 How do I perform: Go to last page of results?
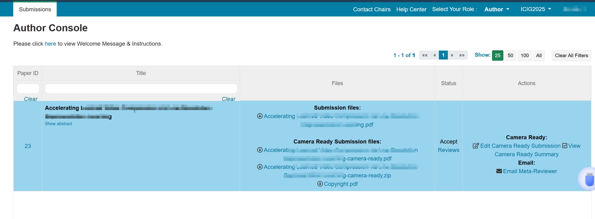(x=462, y=55)
